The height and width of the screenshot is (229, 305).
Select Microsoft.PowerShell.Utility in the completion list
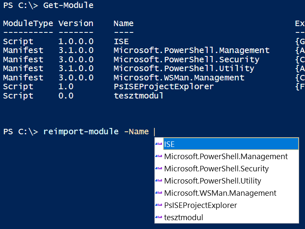coord(213,181)
